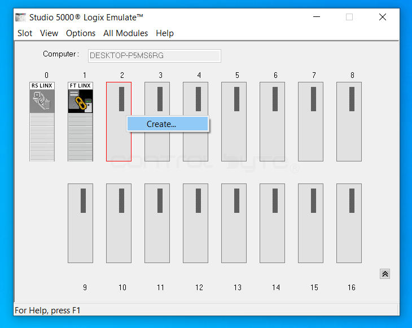Click empty chassis slot 15

tap(310, 223)
